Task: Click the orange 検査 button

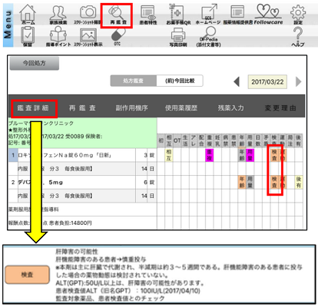Action: pos(27,275)
